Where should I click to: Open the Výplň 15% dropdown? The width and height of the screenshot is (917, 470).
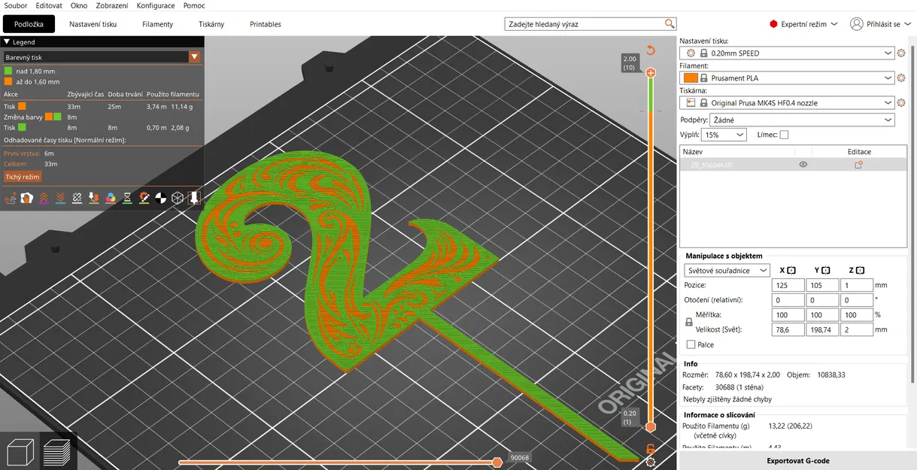click(724, 135)
